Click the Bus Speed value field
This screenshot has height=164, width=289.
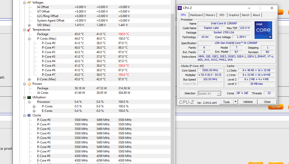(x=210, y=79)
